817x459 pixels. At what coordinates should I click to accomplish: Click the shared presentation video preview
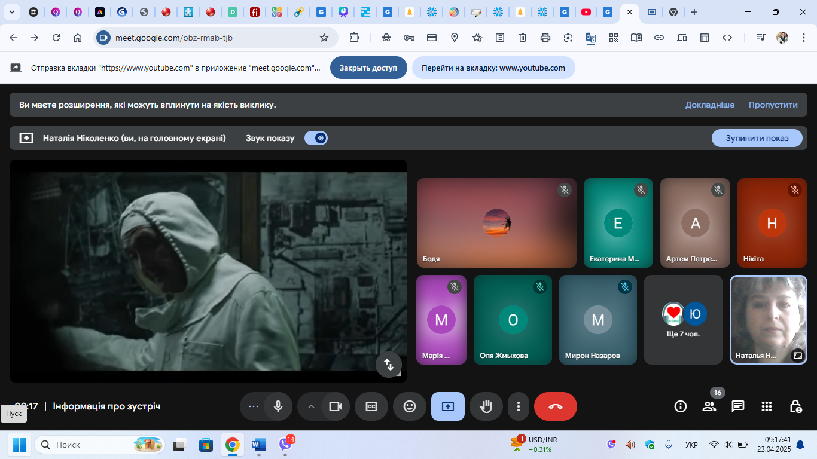[208, 271]
